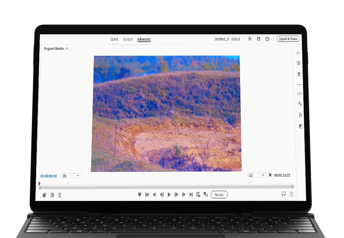Click the overlapping squares icon before Render
This screenshot has height=238, width=344.
point(206,194)
